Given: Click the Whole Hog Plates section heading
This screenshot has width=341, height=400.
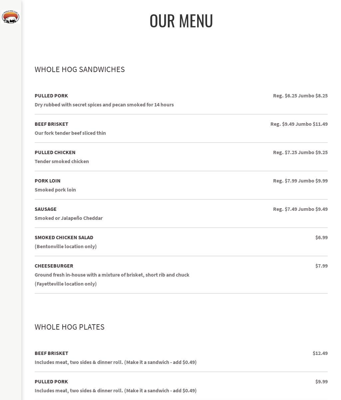Looking at the screenshot, I should (x=70, y=327).
